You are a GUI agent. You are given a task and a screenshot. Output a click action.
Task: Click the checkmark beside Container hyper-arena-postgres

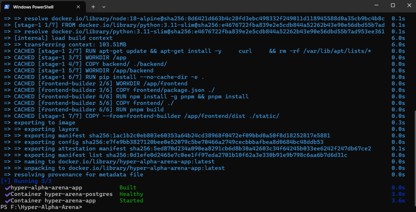point(7,194)
